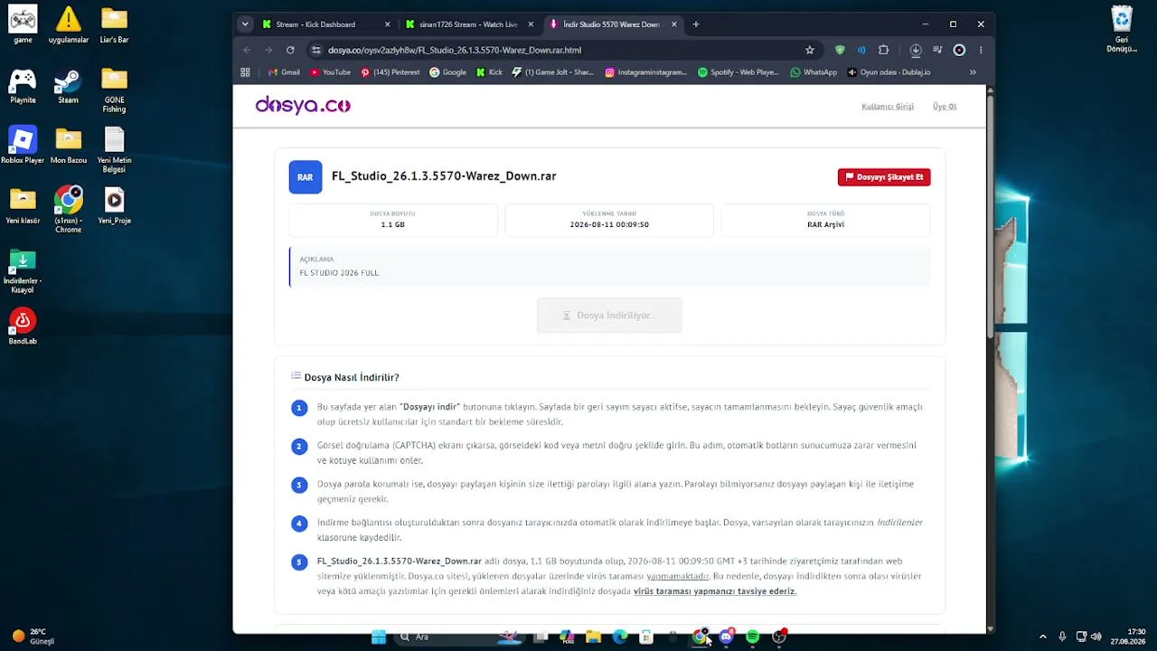
Task: Select the Liar's Bar folder icon
Action: click(114, 25)
